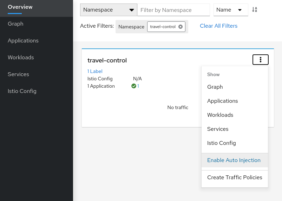282x201 pixels.
Task: Select Istio Config from the dropdown menu
Action: (221, 143)
